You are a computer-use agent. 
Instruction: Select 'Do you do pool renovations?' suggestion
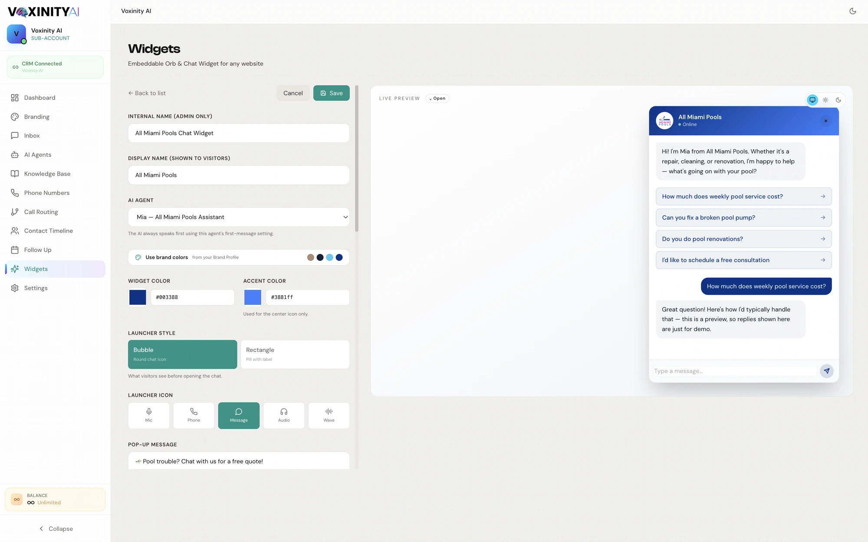tap(743, 239)
